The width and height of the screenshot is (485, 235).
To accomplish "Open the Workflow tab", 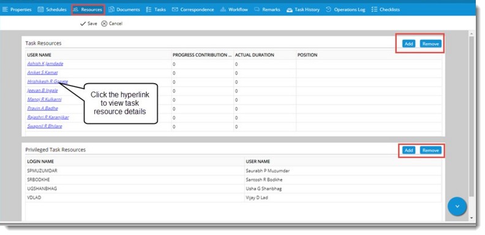I will 234,10.
